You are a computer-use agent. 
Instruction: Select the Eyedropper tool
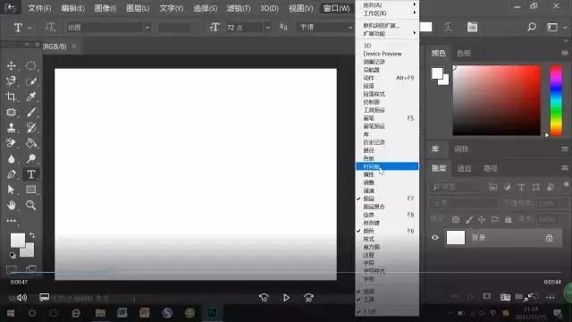tap(31, 97)
